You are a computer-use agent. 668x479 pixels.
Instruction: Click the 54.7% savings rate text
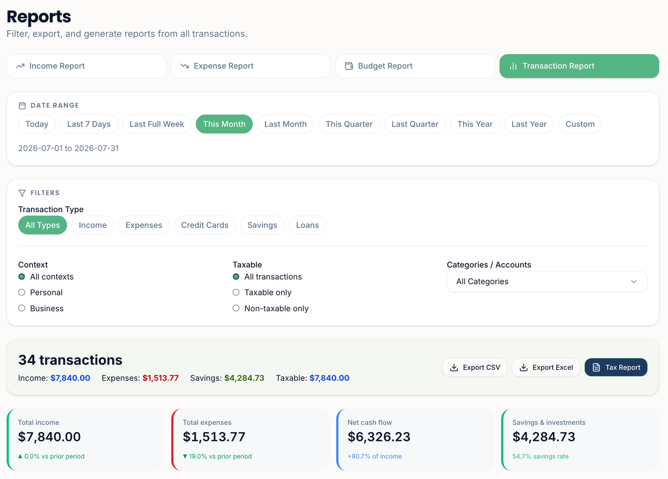(540, 456)
